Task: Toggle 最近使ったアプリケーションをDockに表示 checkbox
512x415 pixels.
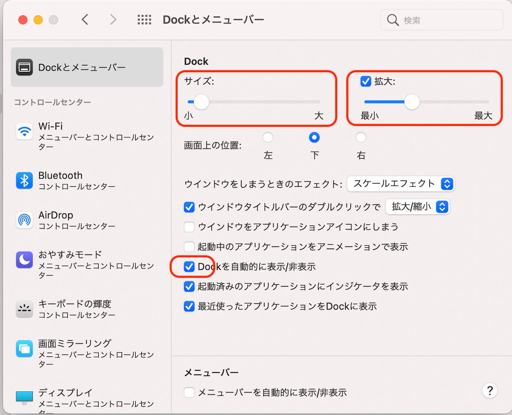Action: click(x=189, y=306)
